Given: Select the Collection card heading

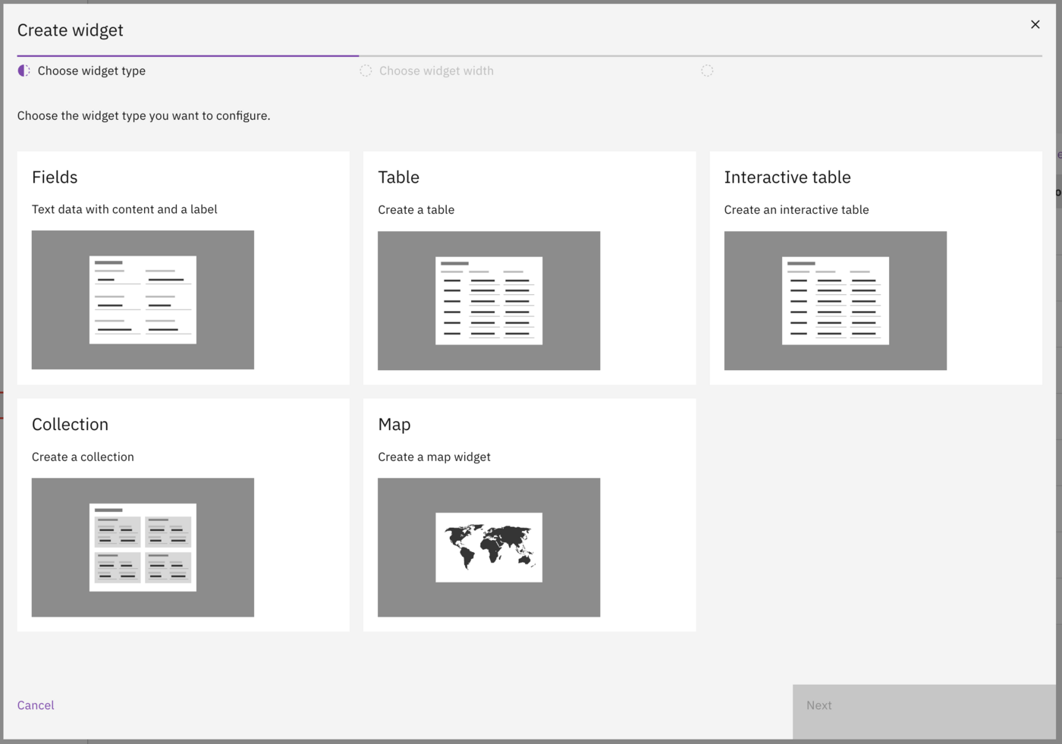Looking at the screenshot, I should (70, 425).
